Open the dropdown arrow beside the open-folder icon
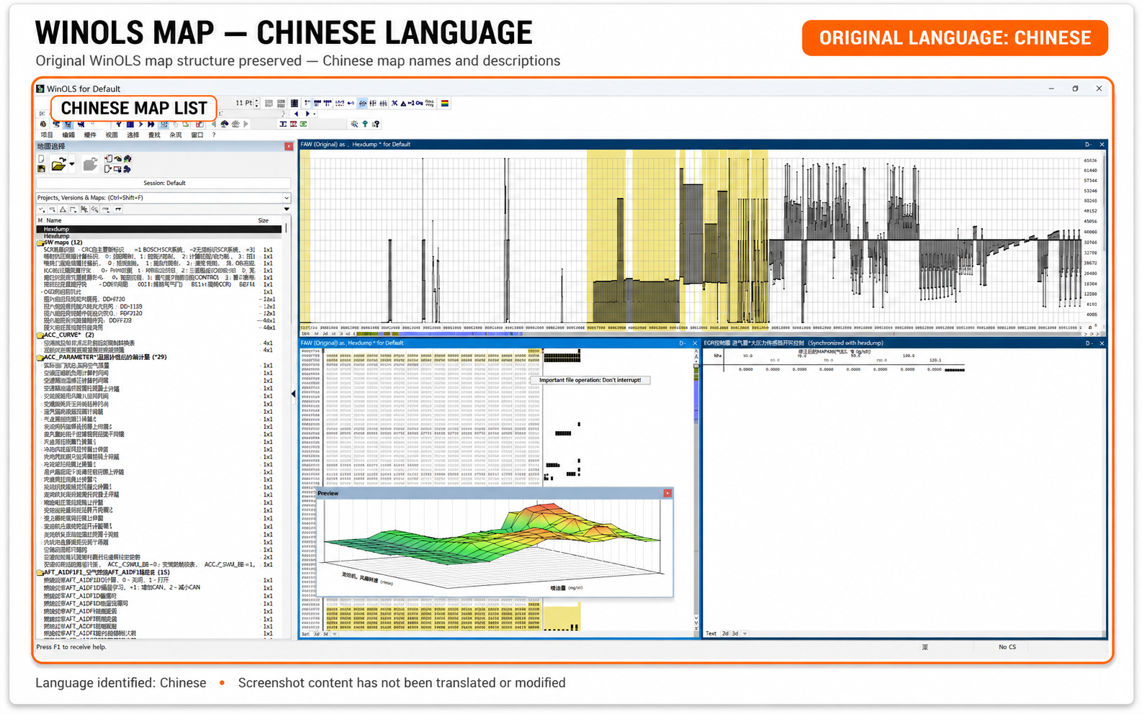Image resolution: width=1142 pixels, height=714 pixels. 71,165
